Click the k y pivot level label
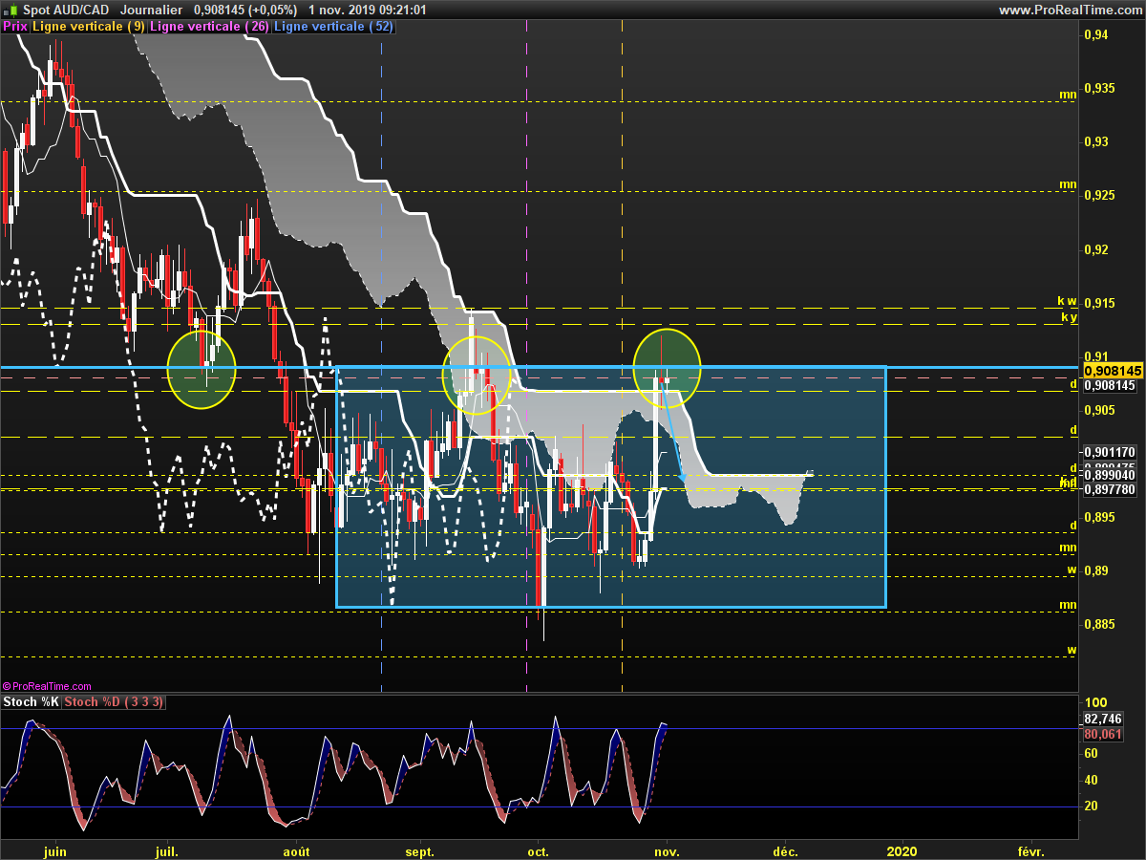The height and width of the screenshot is (860, 1146). click(x=1069, y=316)
